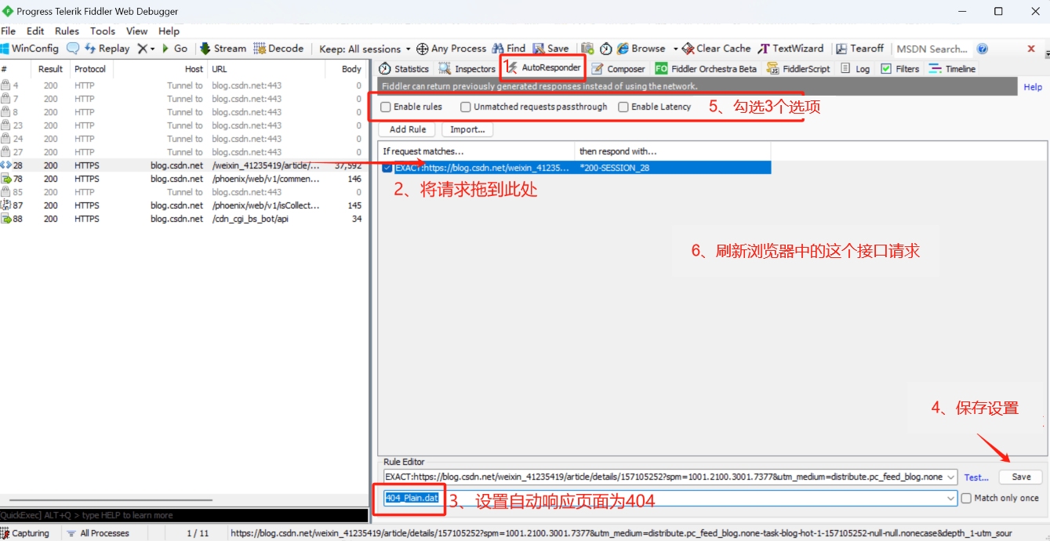Click the timer stopwatch icon
Screen dimensions: 1050x541
[606, 49]
